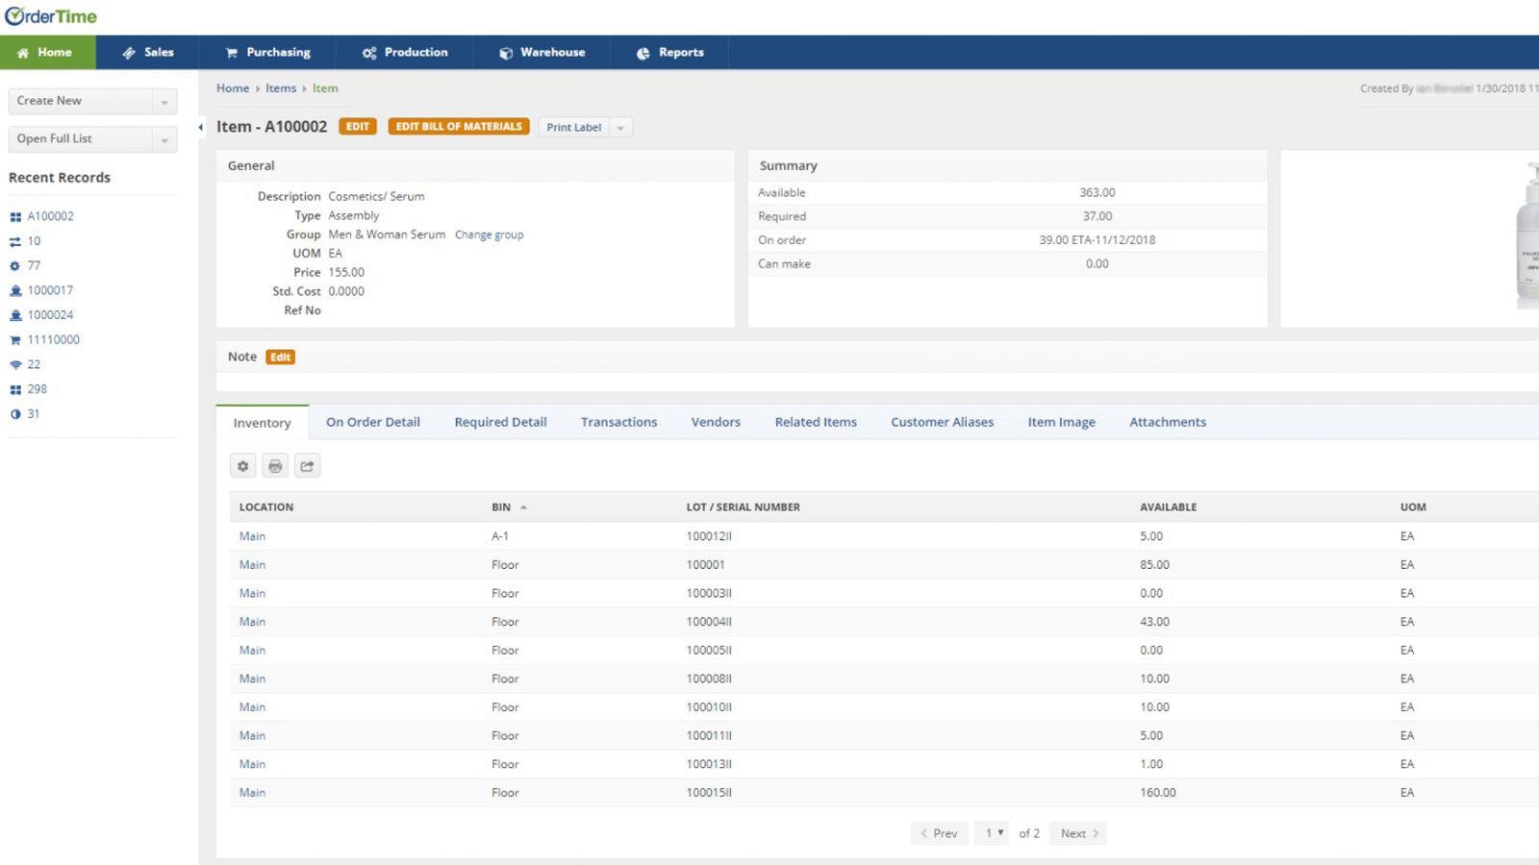
Task: Open the inventory grid settings gear icon
Action: [x=242, y=465]
